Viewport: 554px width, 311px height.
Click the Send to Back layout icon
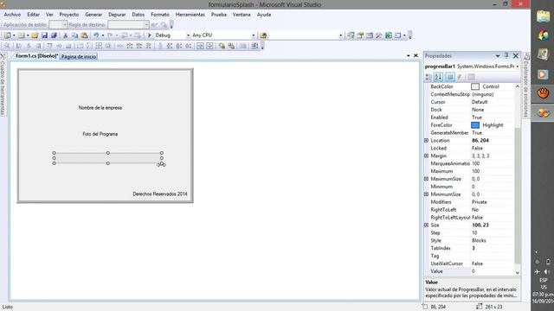pos(231,46)
